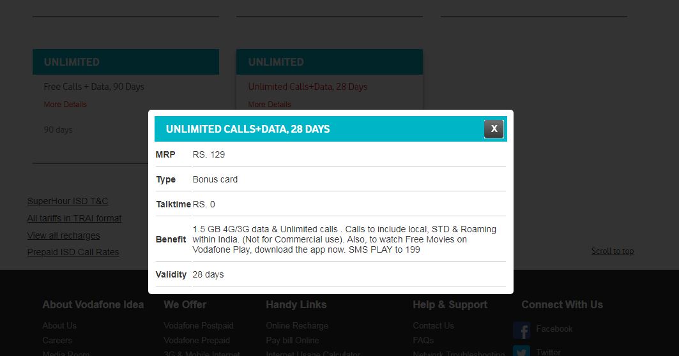Image resolution: width=679 pixels, height=356 pixels.
Task: Open Vodafone Postpaid link
Action: (x=199, y=325)
